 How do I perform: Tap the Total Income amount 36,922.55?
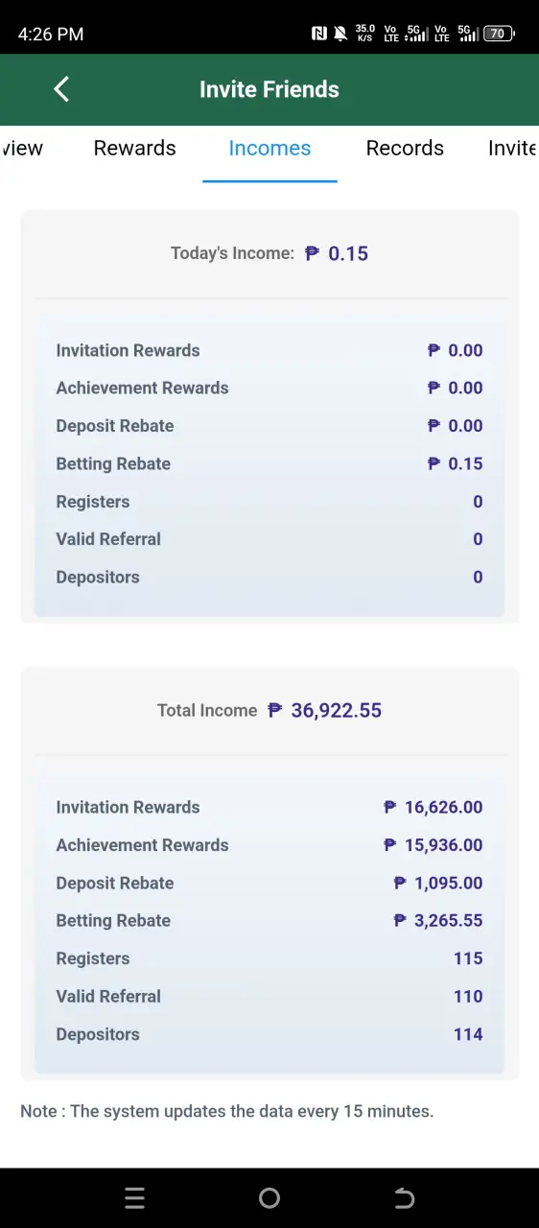coord(336,710)
